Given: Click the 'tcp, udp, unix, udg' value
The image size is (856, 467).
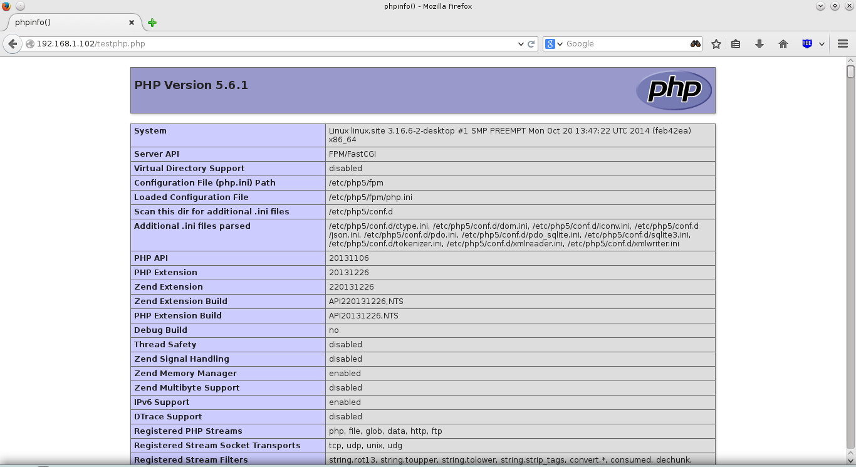Looking at the screenshot, I should pos(365,446).
